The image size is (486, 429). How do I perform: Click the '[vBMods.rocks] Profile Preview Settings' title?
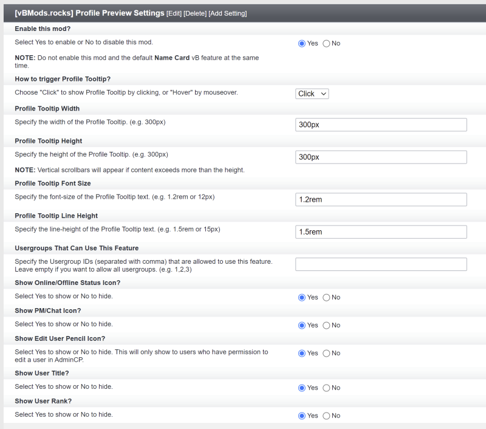(x=89, y=13)
